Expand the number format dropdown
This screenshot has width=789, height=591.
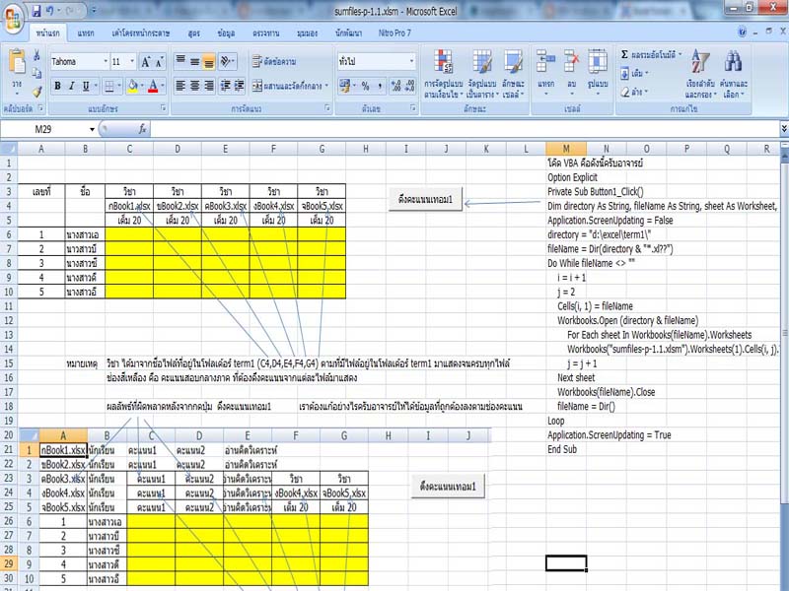[411, 61]
